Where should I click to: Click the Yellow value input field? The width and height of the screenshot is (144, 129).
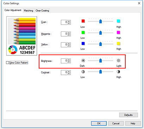coord(64,45)
